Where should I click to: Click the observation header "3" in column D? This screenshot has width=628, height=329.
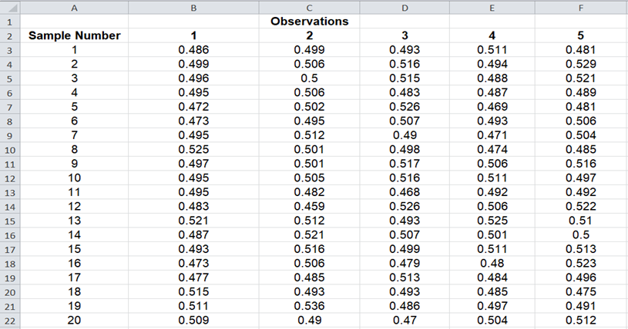405,35
